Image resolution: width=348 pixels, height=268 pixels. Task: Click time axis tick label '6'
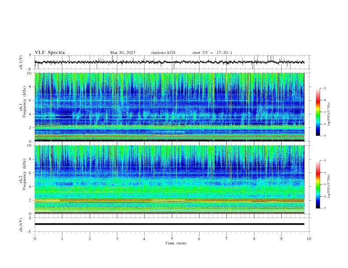(199, 239)
